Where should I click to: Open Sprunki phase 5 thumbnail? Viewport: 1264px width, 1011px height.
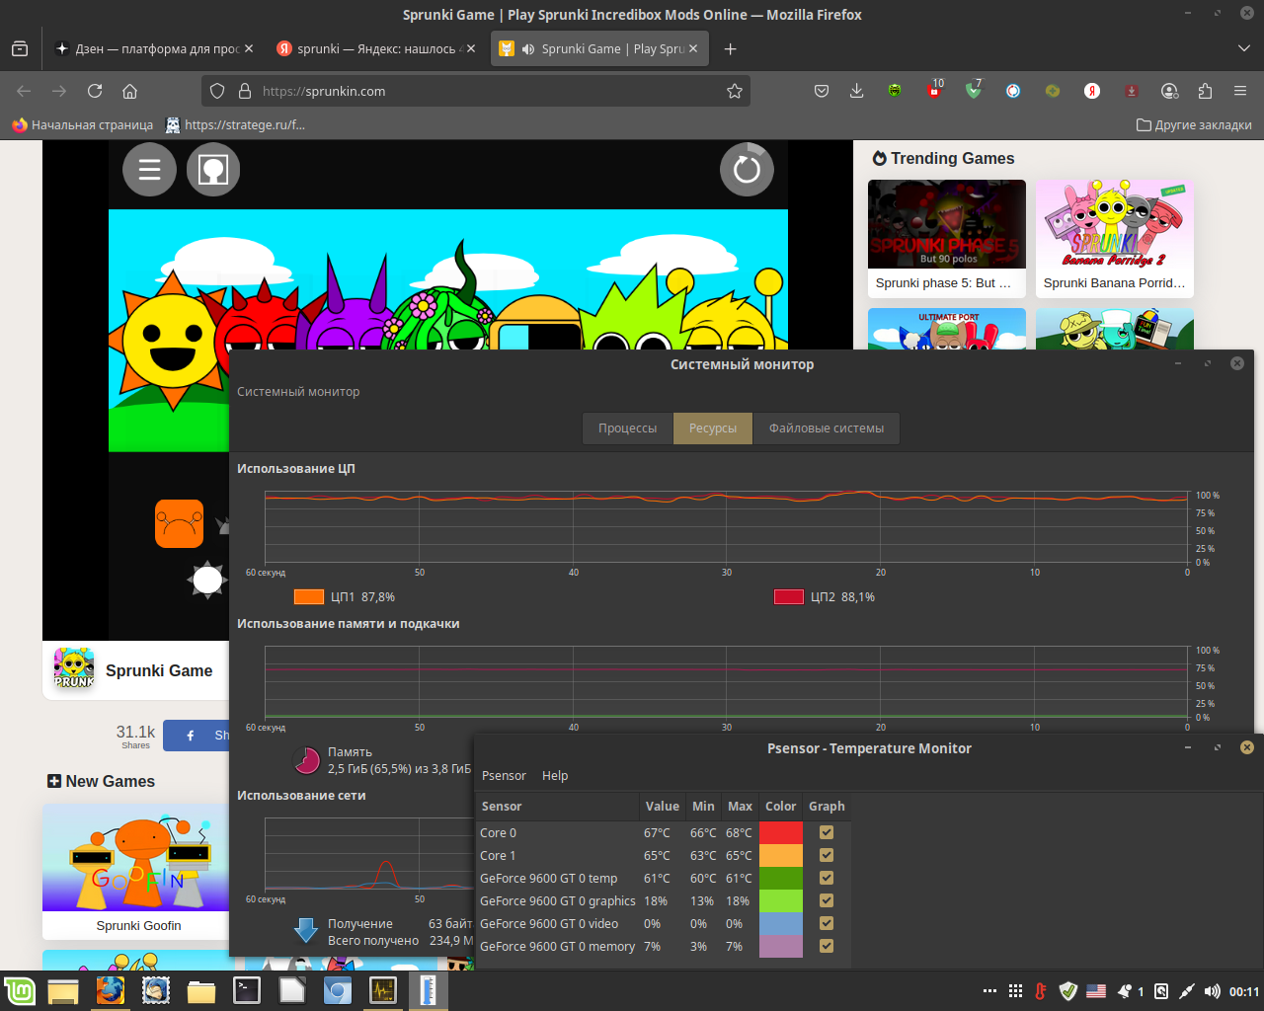(x=947, y=224)
